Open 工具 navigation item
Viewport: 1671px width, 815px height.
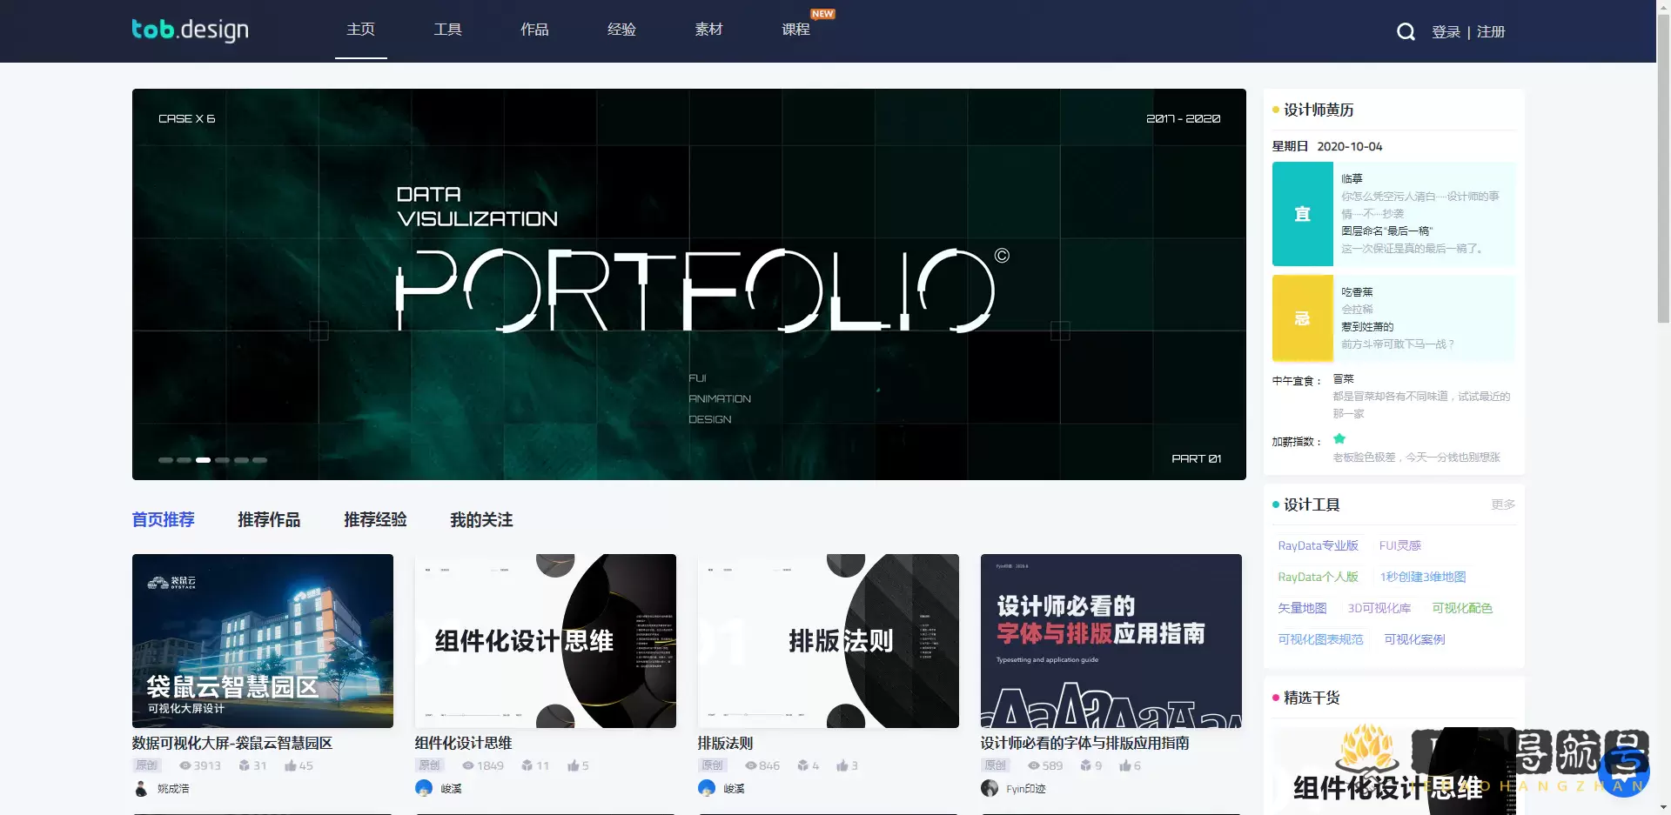(x=448, y=30)
